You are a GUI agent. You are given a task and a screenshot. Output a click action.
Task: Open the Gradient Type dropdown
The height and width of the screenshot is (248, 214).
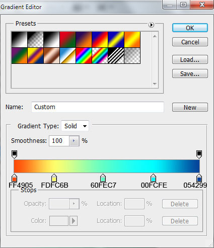[75, 126]
